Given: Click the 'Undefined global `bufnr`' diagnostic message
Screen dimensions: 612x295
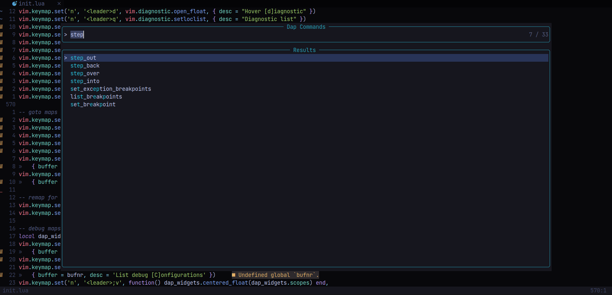Looking at the screenshot, I should pos(278,275).
